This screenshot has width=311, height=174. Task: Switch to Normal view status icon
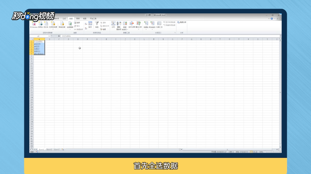click(251, 152)
